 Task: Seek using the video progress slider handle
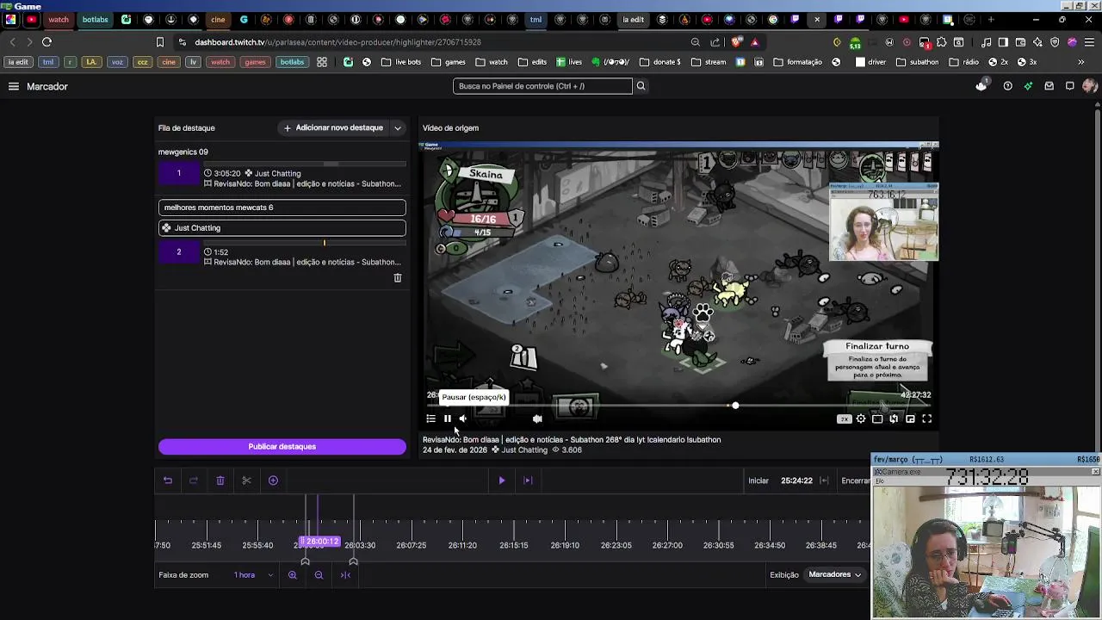point(735,406)
